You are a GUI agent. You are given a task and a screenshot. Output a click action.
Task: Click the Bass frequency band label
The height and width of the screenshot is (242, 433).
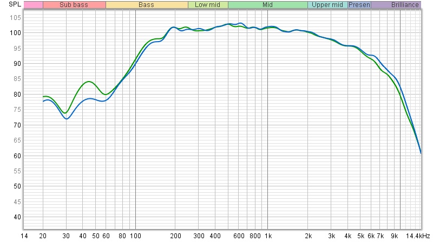coord(146,5)
